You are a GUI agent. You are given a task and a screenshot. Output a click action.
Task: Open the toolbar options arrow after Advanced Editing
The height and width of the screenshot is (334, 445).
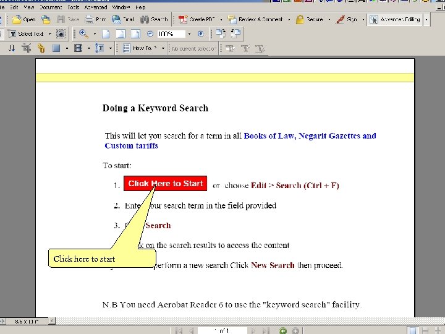point(426,20)
